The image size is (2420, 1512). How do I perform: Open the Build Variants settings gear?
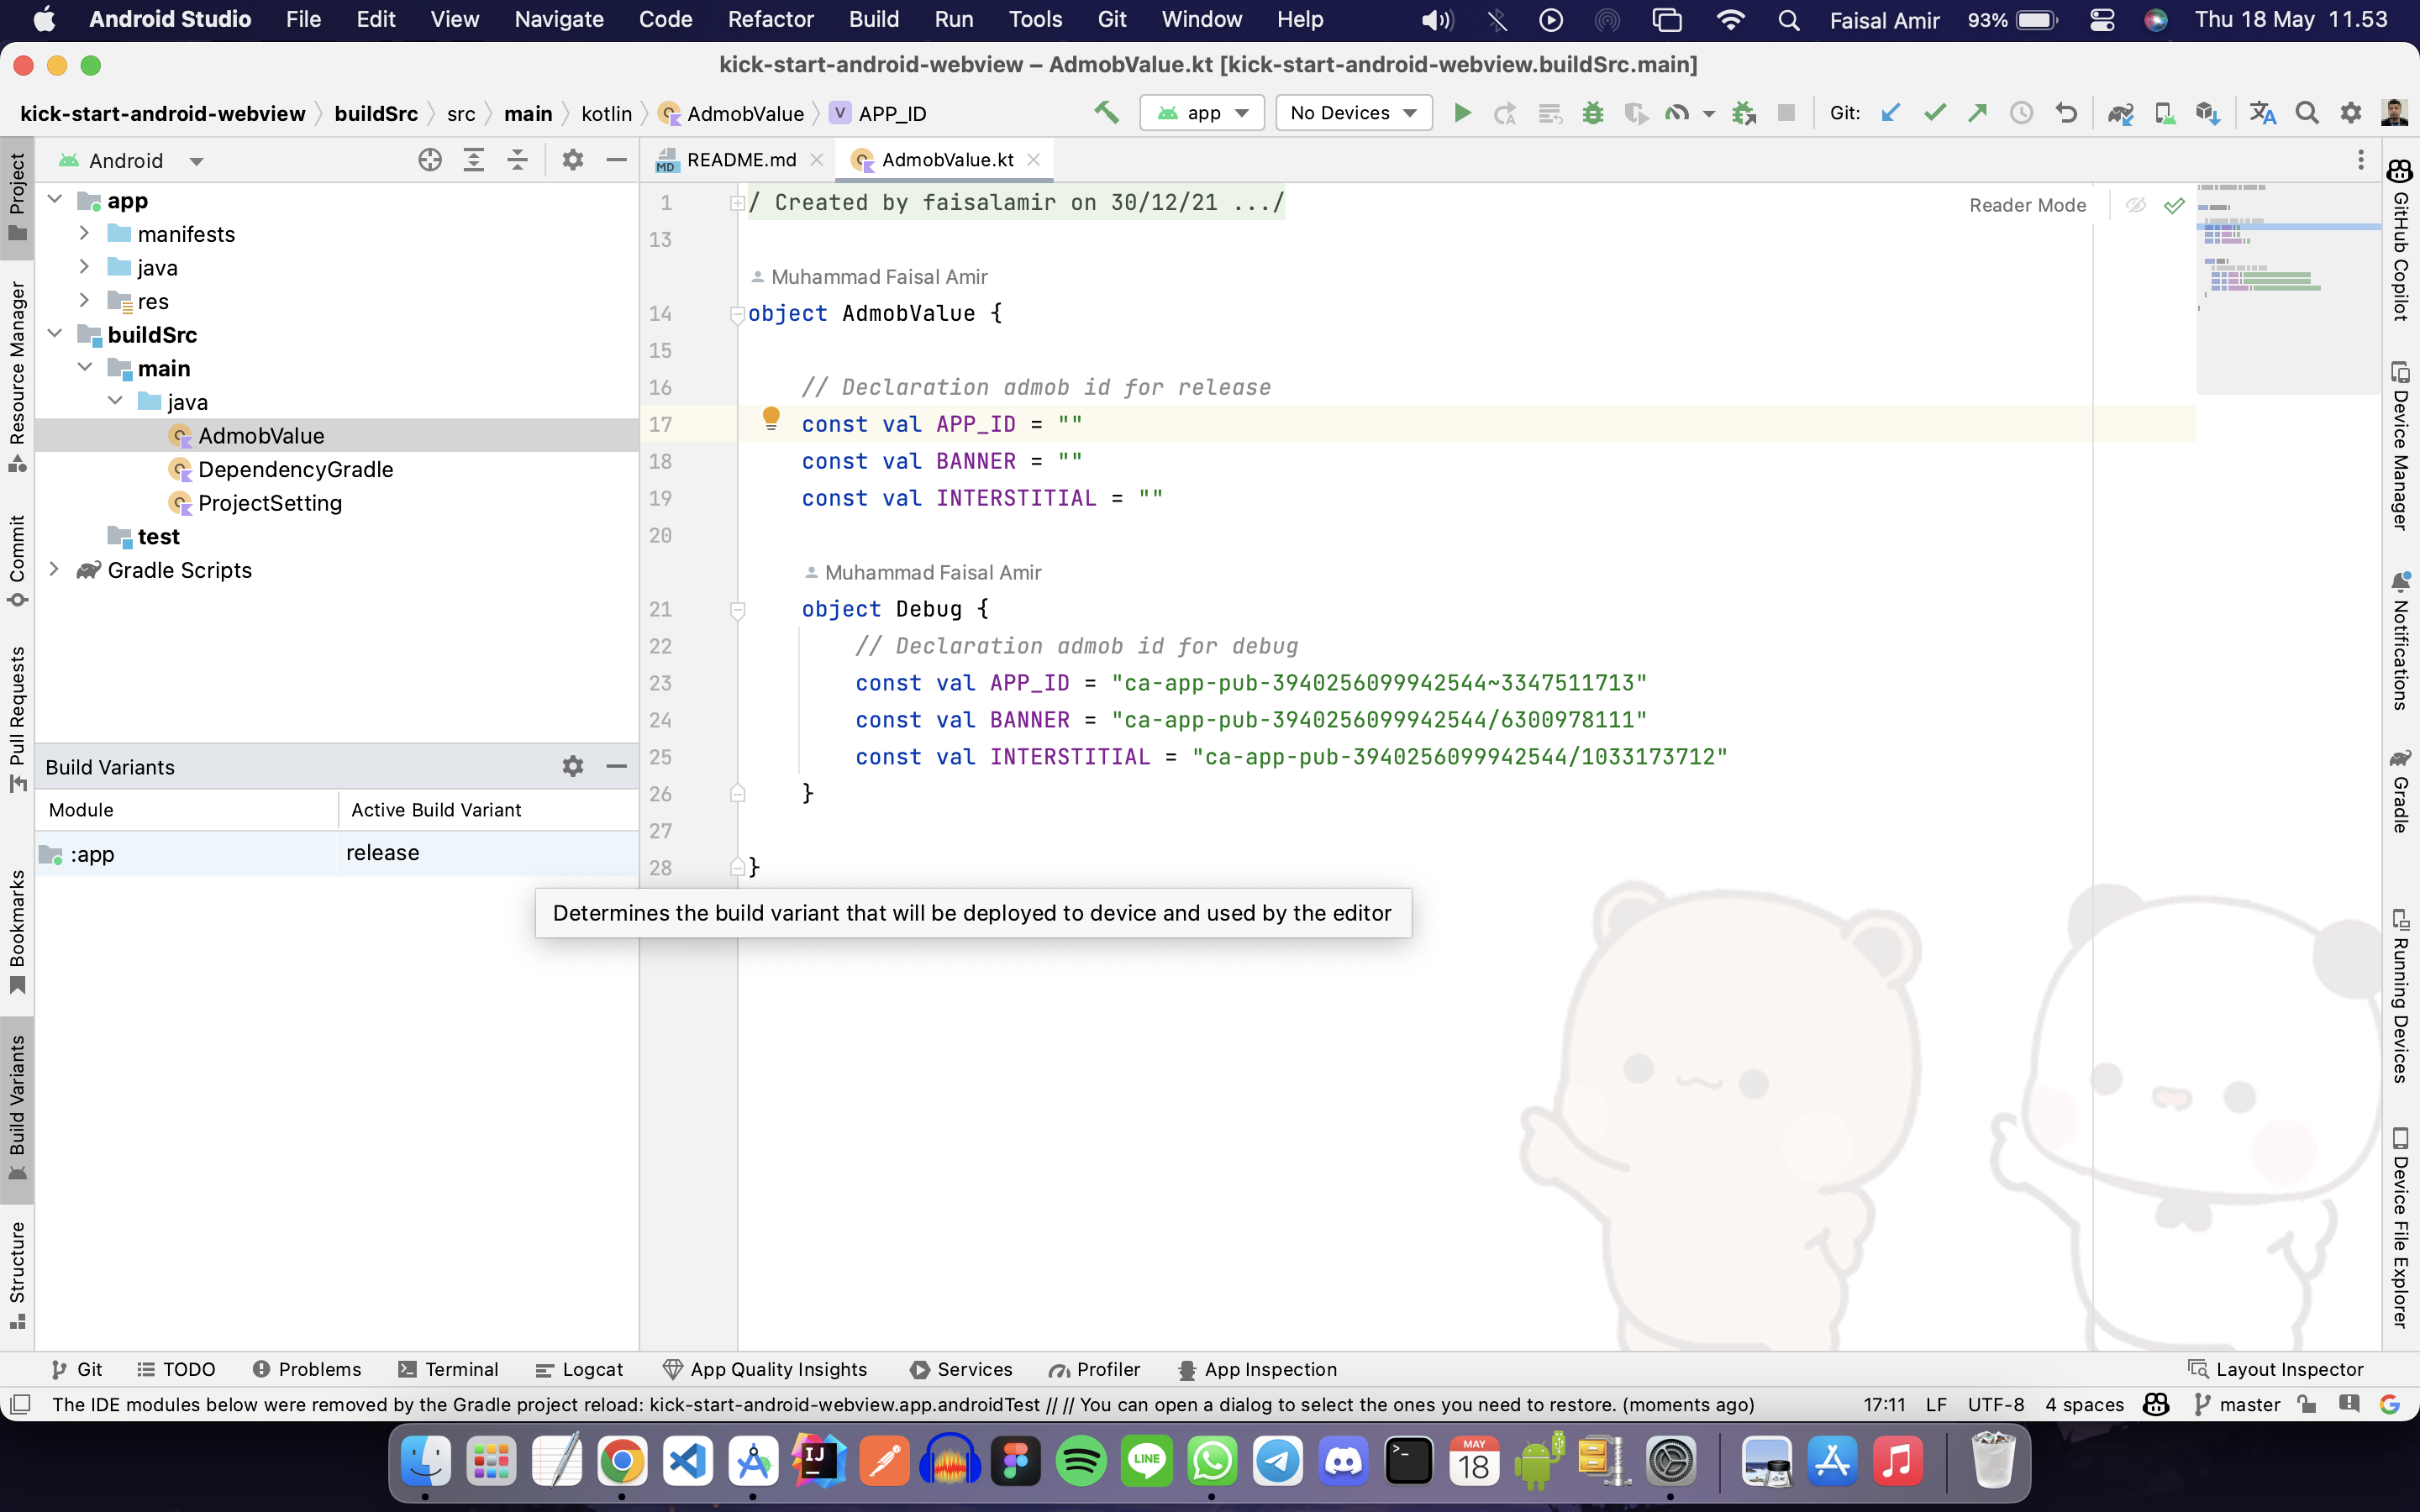tap(572, 766)
